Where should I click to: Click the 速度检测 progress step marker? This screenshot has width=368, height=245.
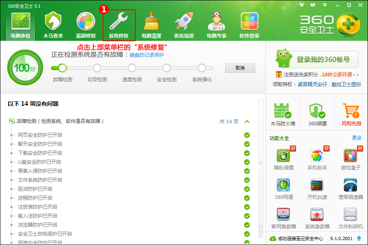(x=132, y=68)
